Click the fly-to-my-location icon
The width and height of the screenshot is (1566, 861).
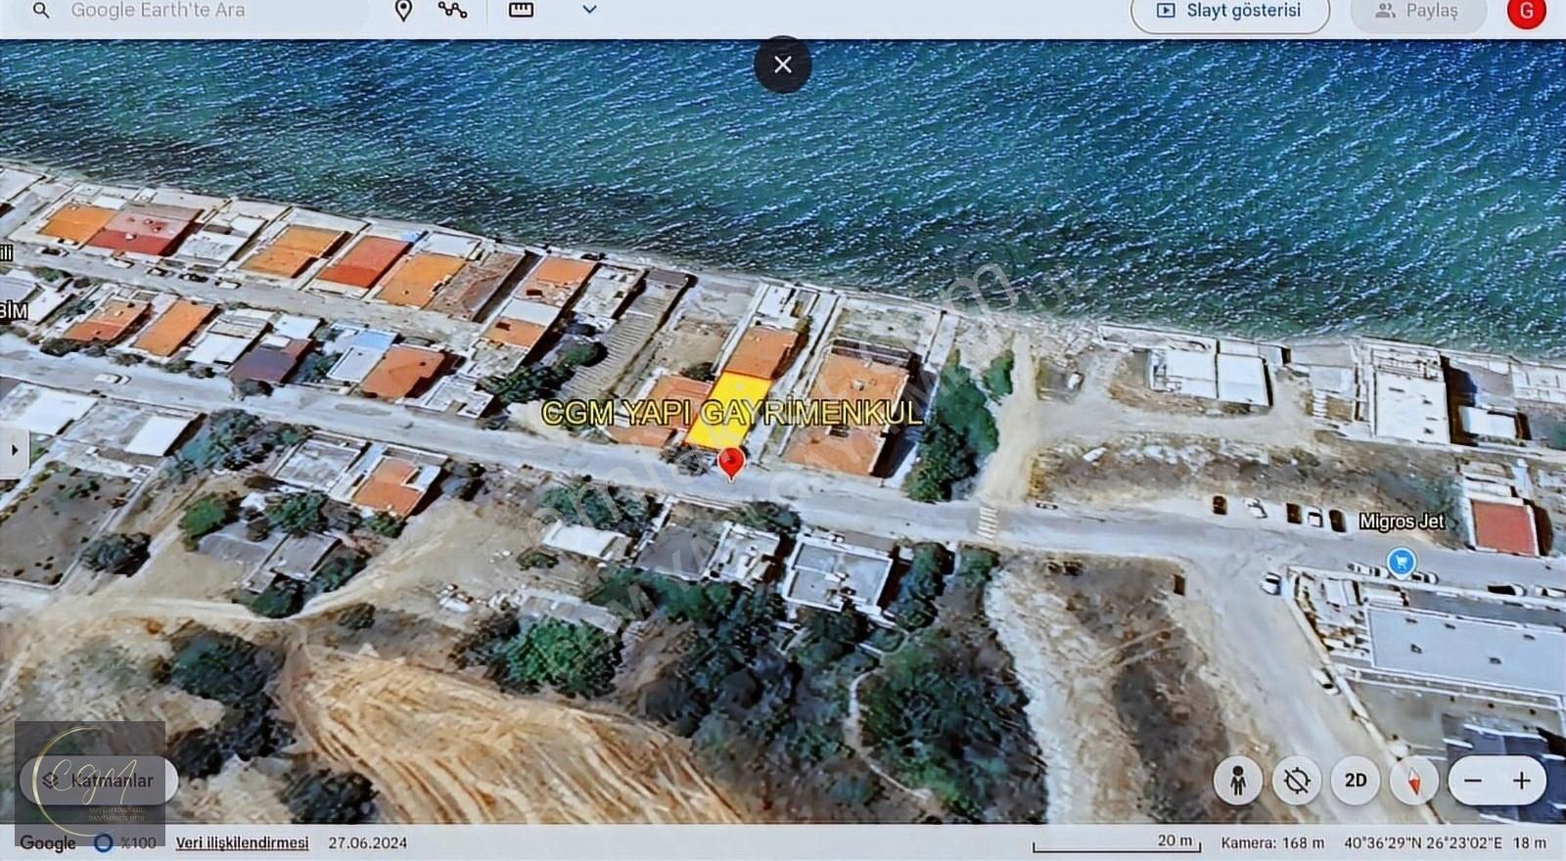click(x=1297, y=781)
